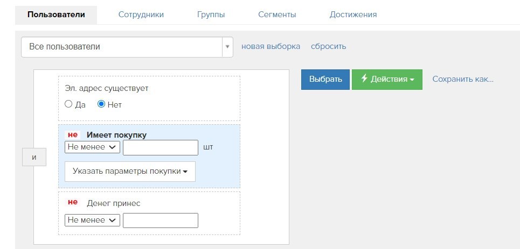This screenshot has height=249, width=520.
Task: Select the Нет radio for Эл. адрес существует
Action: coord(101,104)
